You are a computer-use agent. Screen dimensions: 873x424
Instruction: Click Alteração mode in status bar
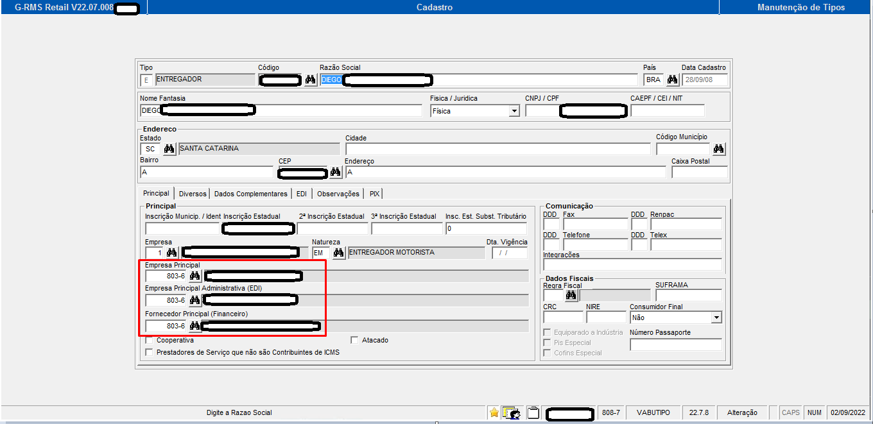click(x=741, y=412)
